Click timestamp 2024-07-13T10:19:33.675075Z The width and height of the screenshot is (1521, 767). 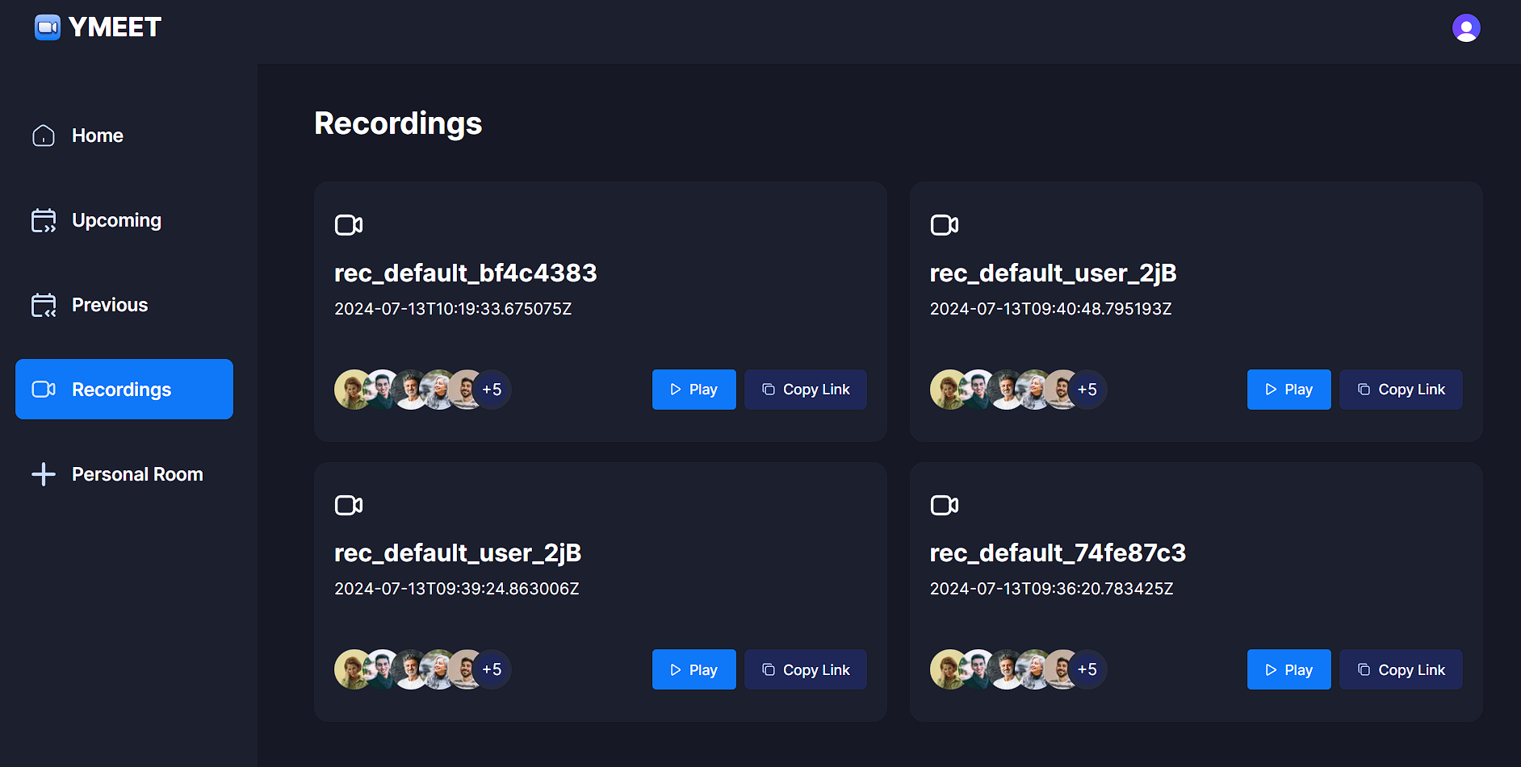point(453,309)
